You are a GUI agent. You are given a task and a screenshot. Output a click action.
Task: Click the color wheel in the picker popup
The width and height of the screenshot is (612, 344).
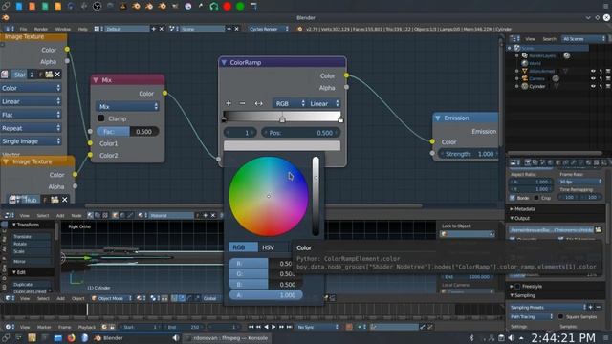pos(269,196)
